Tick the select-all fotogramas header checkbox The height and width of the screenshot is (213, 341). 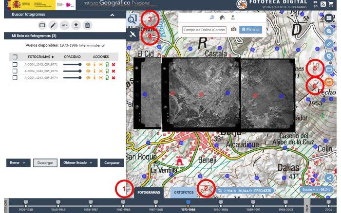click(15, 57)
